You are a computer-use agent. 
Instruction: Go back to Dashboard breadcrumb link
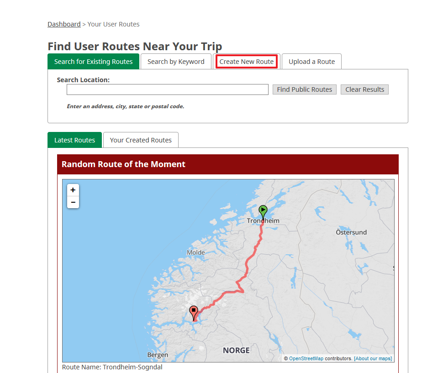pos(64,24)
